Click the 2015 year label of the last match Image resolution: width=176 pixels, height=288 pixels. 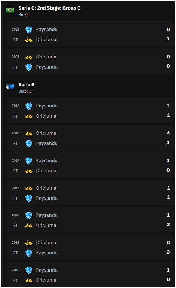pos(15,270)
